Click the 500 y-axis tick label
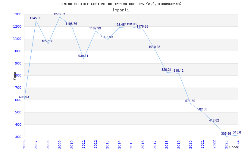241x150 pixels. tap(18, 112)
